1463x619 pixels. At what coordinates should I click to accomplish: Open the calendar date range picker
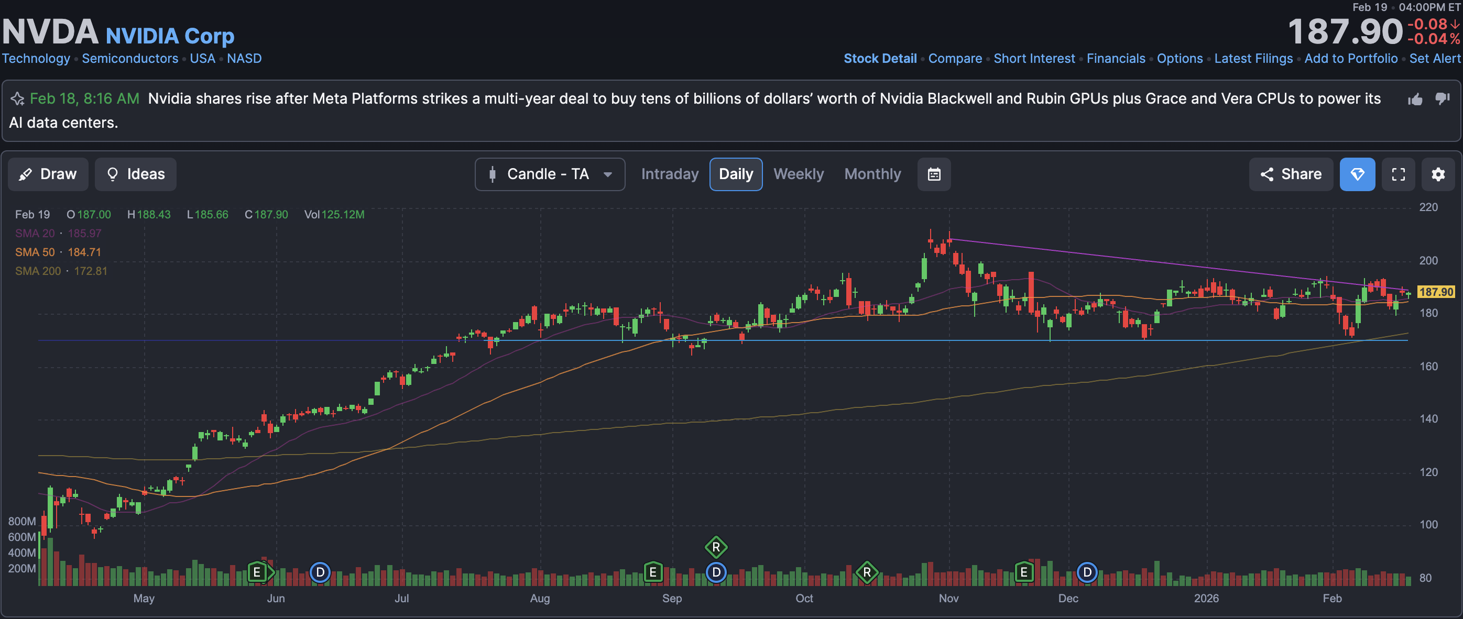click(x=934, y=174)
